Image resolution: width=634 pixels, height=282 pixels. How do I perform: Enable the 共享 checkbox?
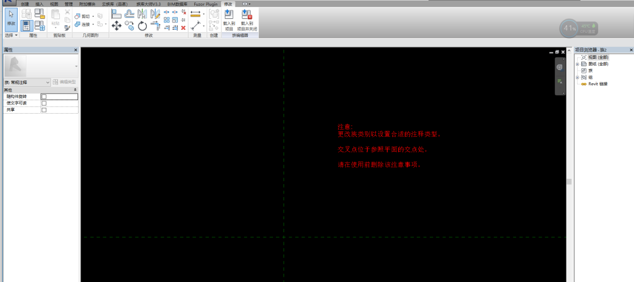pos(44,110)
